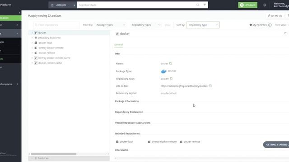Click the refresh icon in details panel

(x=285, y=33)
